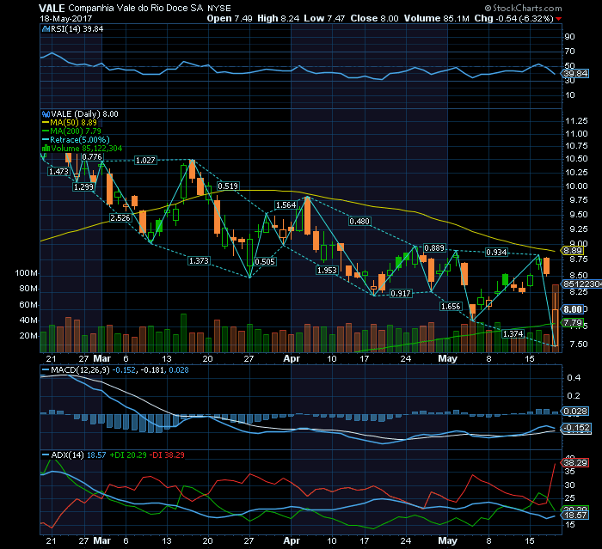This screenshot has height=549, width=602.
Task: Click the retrace label 1.473
Action: (58, 172)
